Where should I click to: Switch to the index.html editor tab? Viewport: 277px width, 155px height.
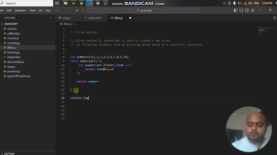94,18
